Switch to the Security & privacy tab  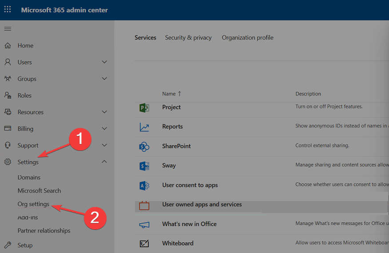(x=188, y=37)
